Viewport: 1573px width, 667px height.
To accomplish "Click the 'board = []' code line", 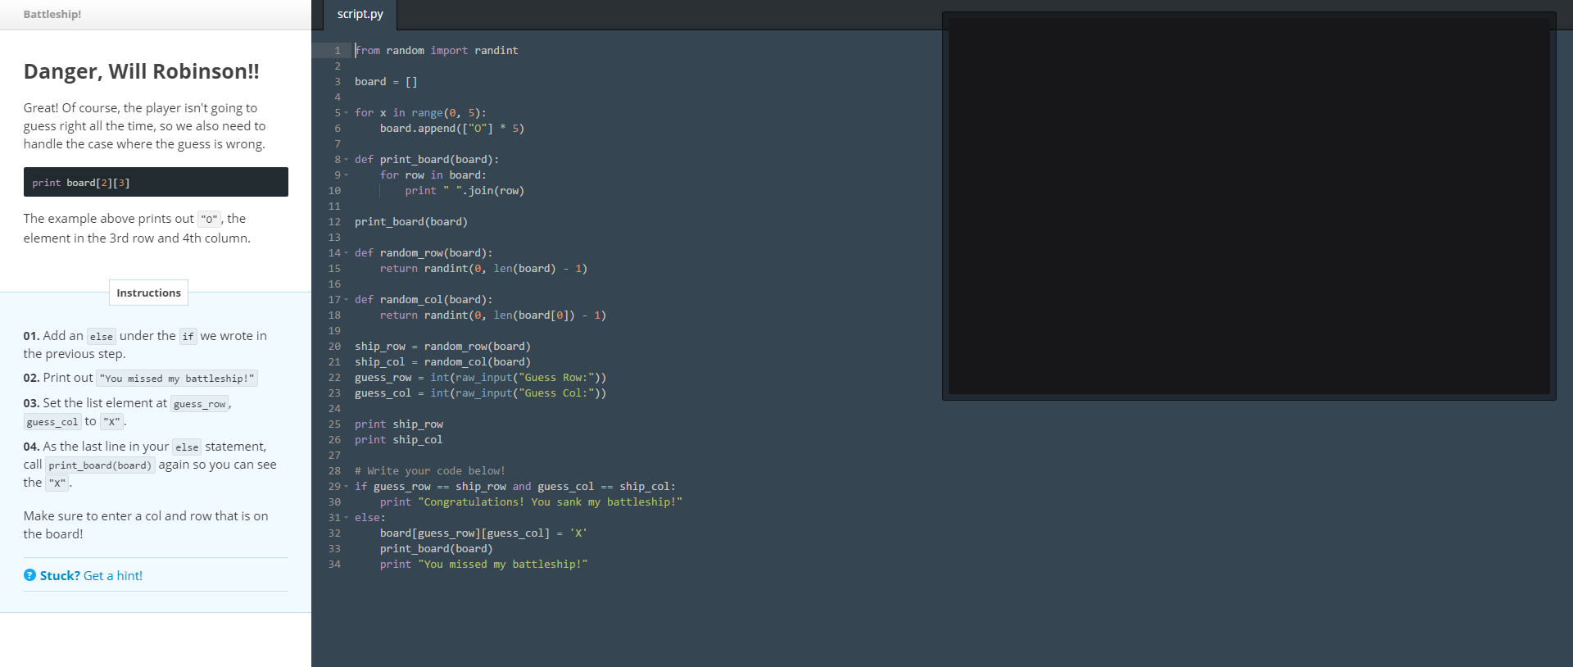I will (386, 82).
